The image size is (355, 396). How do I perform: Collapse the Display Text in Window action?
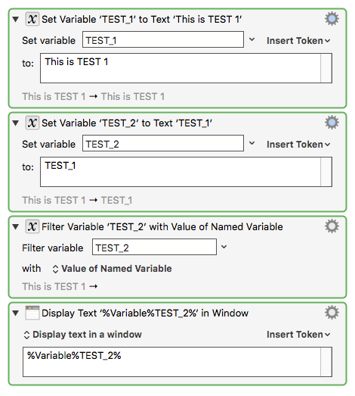[16, 313]
